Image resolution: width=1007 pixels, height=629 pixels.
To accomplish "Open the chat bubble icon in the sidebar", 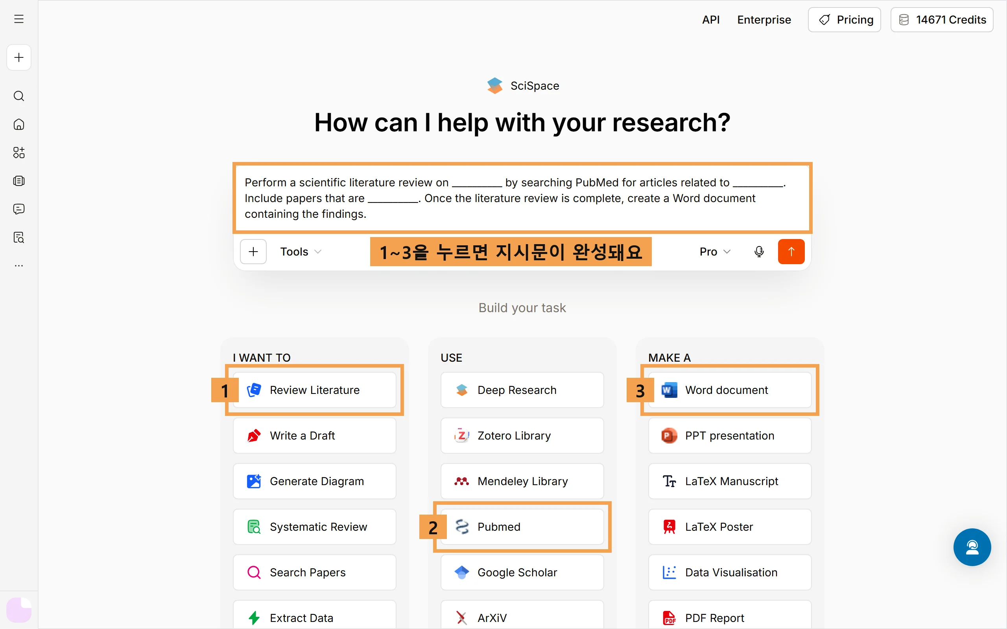I will [x=19, y=209].
